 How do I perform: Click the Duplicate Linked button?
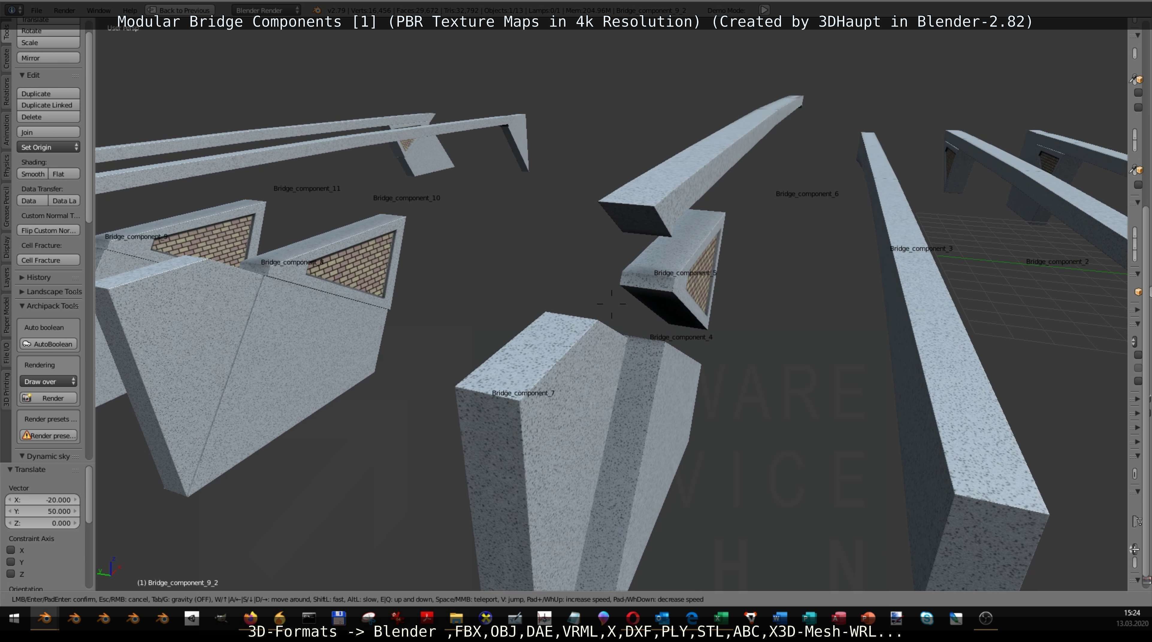click(x=48, y=105)
